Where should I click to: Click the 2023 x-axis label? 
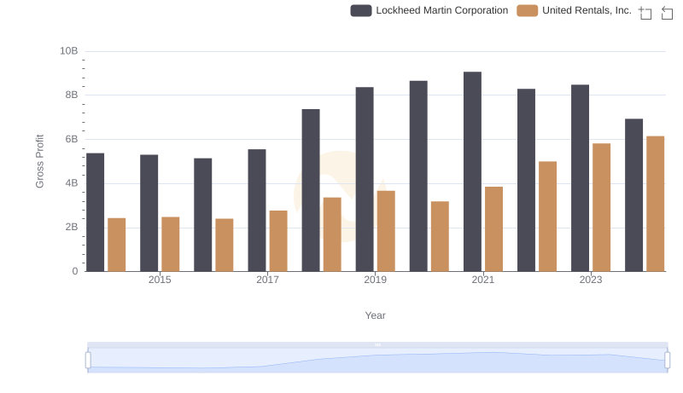[x=591, y=280]
